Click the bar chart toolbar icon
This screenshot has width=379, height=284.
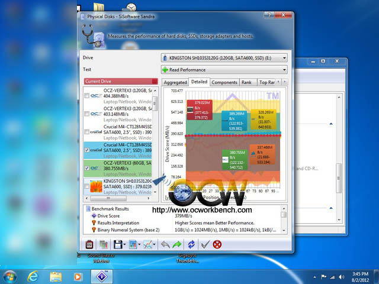click(x=133, y=244)
